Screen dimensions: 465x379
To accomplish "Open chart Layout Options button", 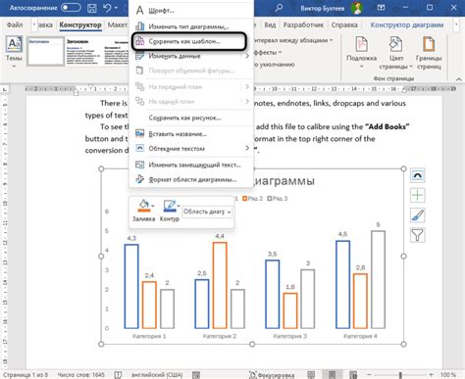I will coord(418,175).
